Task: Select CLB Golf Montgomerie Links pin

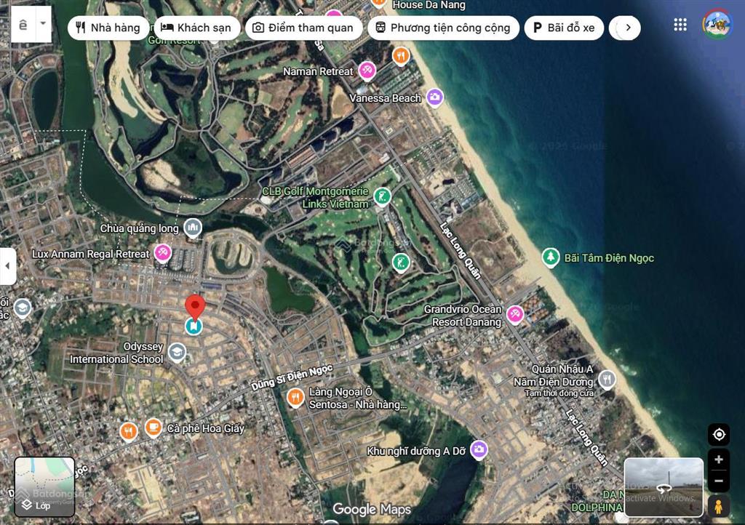Action: tap(383, 196)
